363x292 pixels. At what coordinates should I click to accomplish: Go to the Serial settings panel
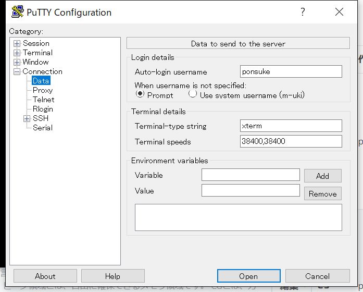click(x=43, y=128)
